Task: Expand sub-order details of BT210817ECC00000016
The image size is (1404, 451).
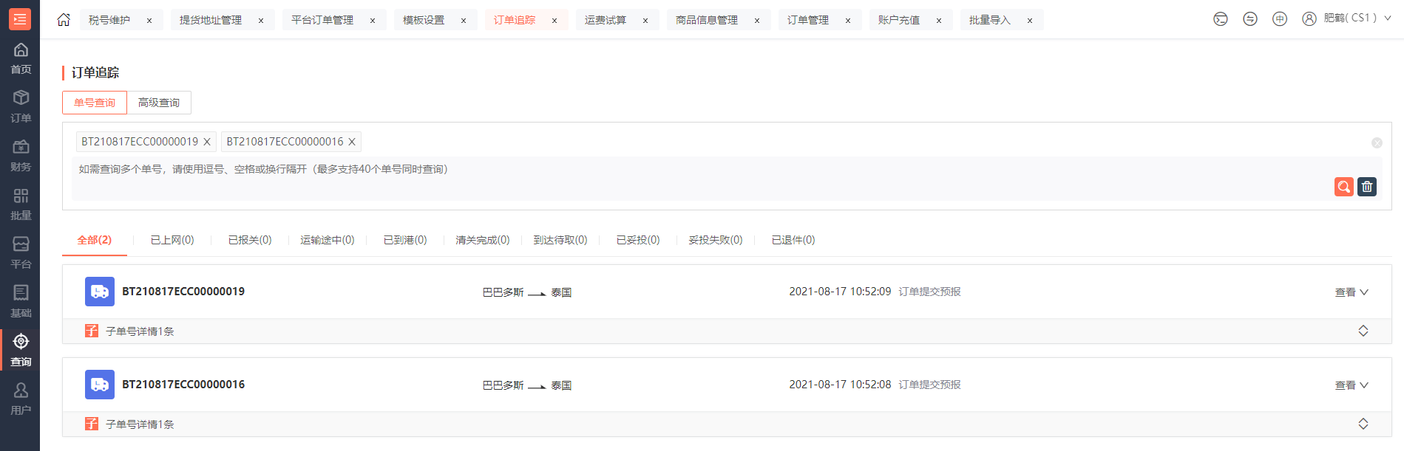Action: click(x=1363, y=424)
